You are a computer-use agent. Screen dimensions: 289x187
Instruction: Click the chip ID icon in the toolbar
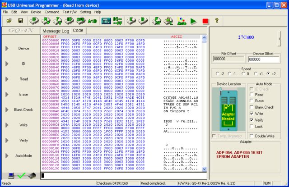pyautogui.click(x=69, y=21)
